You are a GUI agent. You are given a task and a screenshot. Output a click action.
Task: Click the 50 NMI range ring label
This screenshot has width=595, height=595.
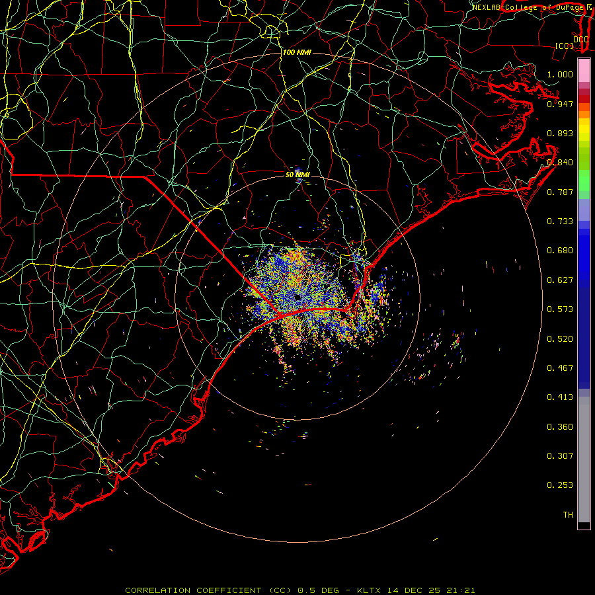pyautogui.click(x=298, y=175)
